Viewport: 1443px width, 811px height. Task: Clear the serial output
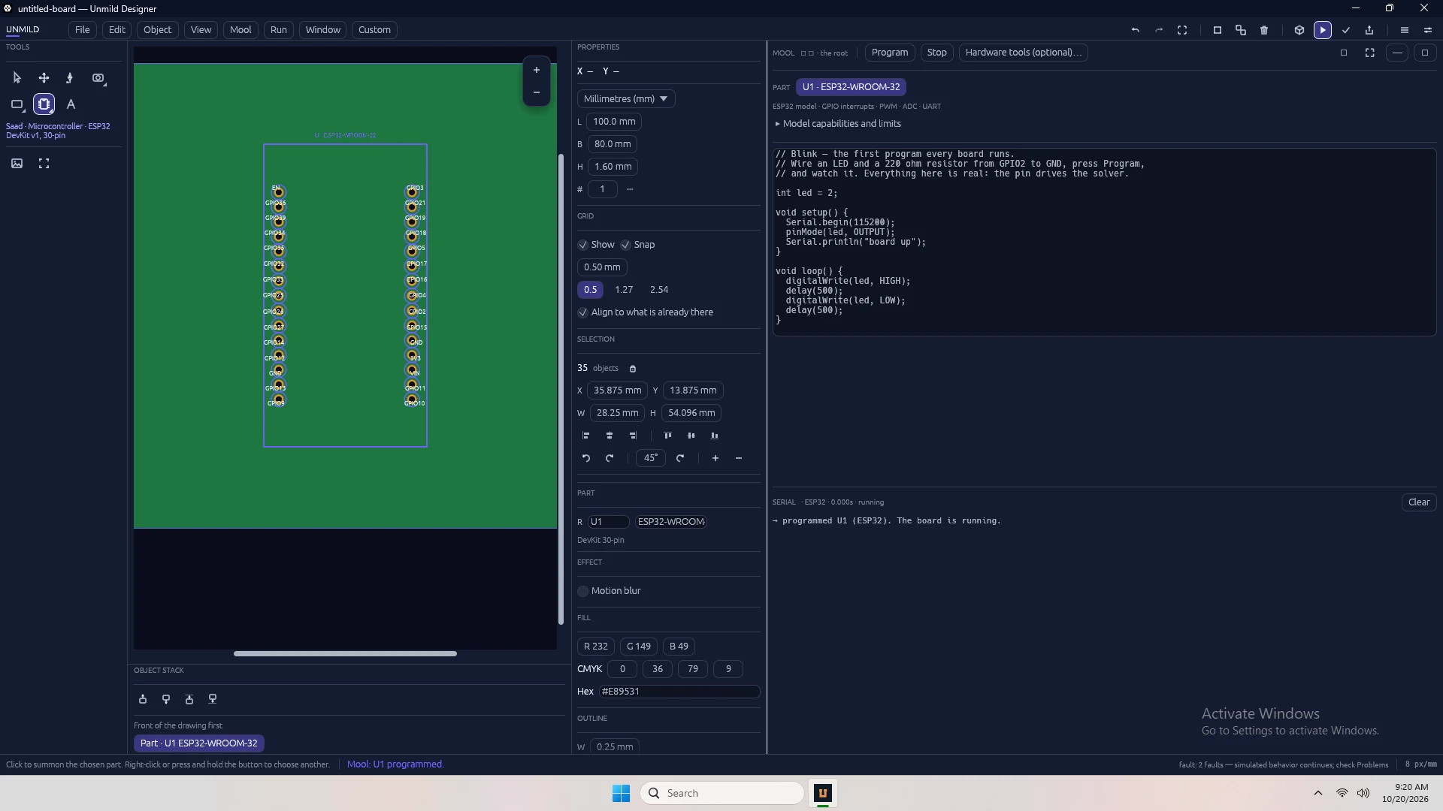[x=1419, y=502]
